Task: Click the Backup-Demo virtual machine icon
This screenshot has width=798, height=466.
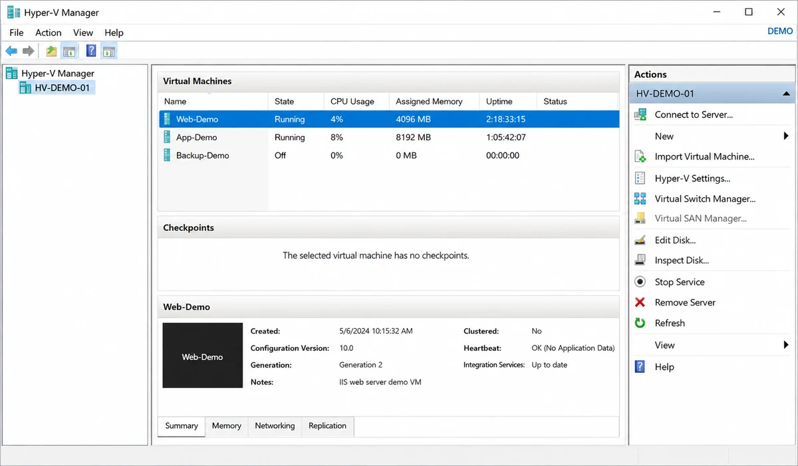Action: click(x=168, y=155)
